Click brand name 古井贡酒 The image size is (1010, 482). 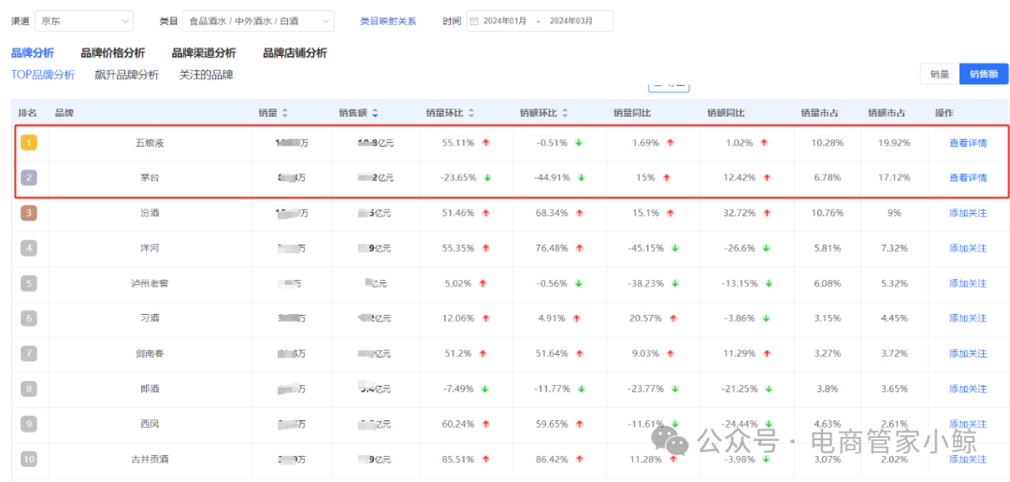(150, 459)
